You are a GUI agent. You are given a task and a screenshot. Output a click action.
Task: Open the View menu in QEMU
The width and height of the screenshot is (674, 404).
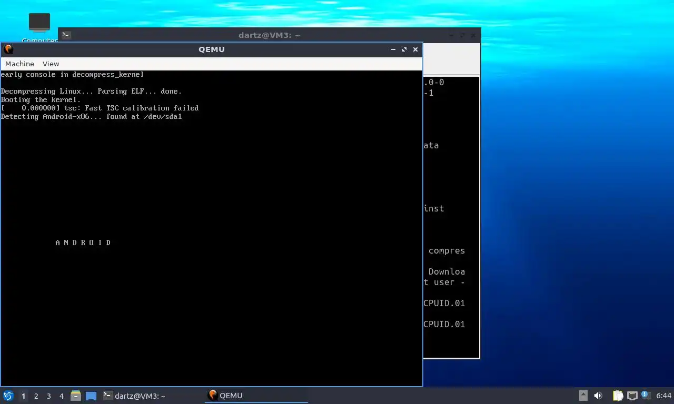coord(51,64)
